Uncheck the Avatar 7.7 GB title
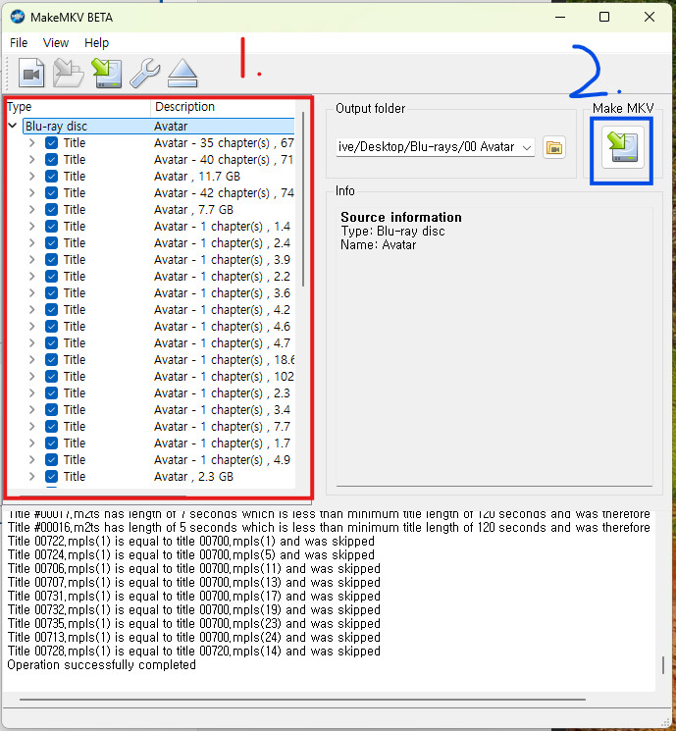 pos(51,210)
